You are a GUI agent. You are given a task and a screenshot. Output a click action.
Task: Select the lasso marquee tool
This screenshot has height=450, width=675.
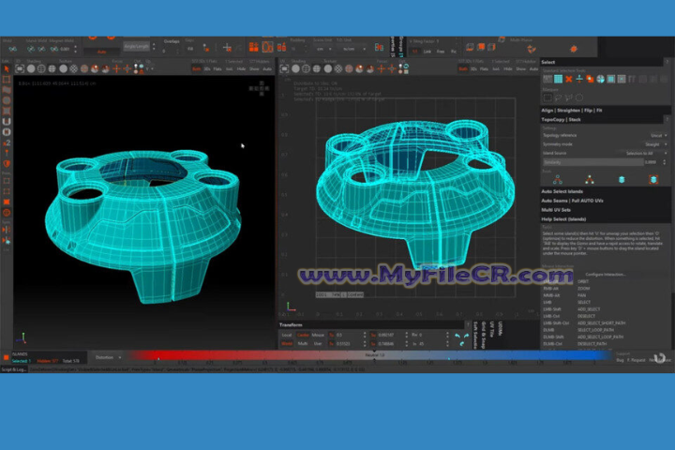pos(559,97)
